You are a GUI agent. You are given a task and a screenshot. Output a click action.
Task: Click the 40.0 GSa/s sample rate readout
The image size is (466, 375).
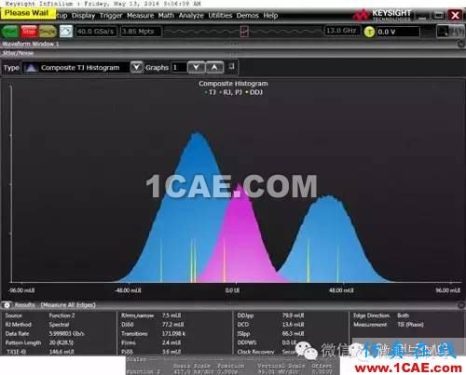coord(96,32)
